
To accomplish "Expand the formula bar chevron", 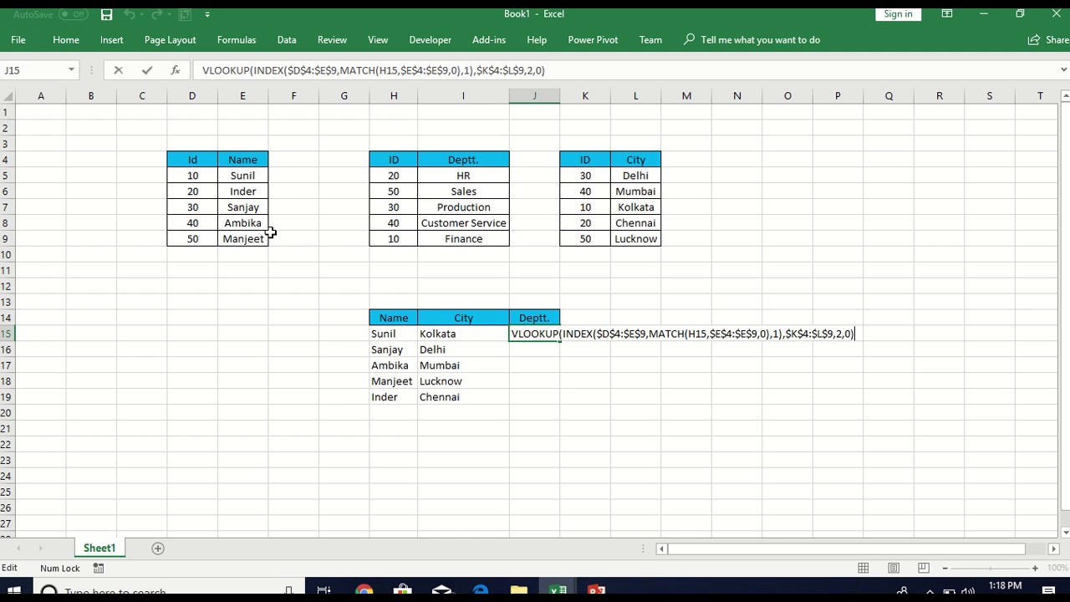I will 1063,70.
